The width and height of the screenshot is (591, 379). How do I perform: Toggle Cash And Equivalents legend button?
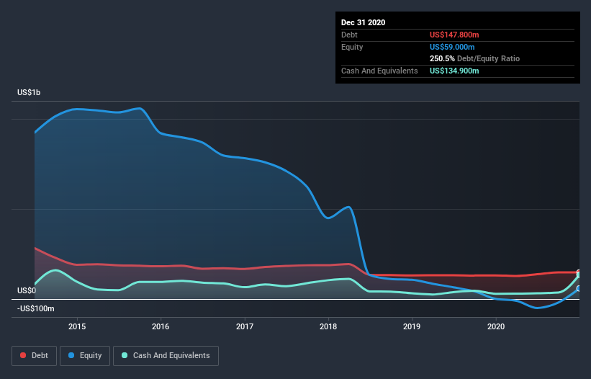(166, 356)
